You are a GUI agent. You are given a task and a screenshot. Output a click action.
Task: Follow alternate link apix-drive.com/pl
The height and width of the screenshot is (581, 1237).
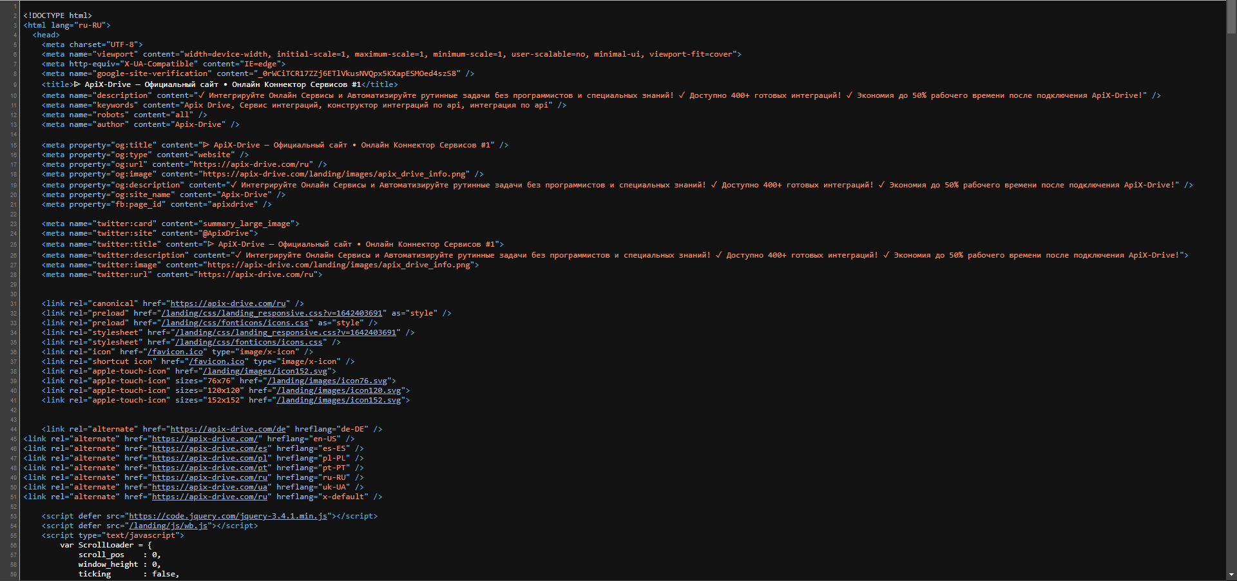(209, 458)
